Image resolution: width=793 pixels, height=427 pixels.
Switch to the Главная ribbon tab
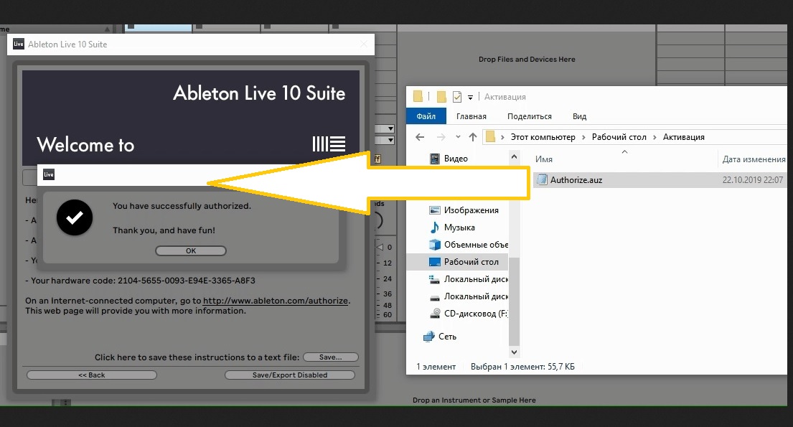(471, 116)
